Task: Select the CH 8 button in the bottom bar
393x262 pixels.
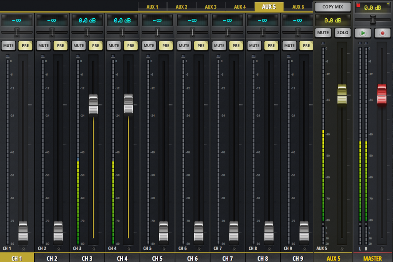Action: [263, 258]
